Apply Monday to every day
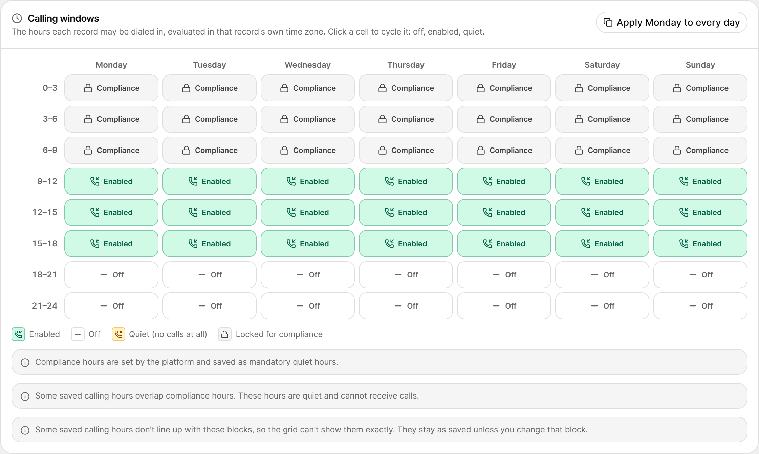The image size is (759, 454). pos(672,22)
